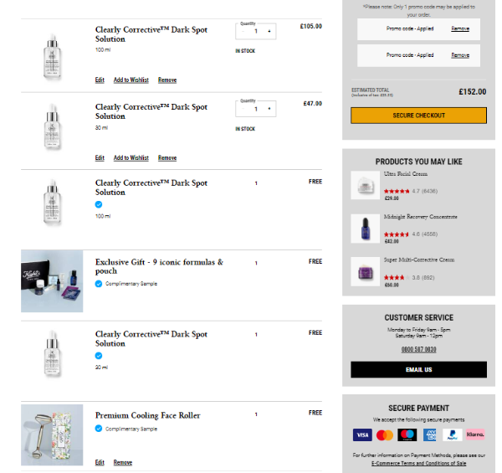Image resolution: width=502 pixels, height=473 pixels.
Task: Open Ultra Facial Cream product thumbnail
Action: click(365, 185)
